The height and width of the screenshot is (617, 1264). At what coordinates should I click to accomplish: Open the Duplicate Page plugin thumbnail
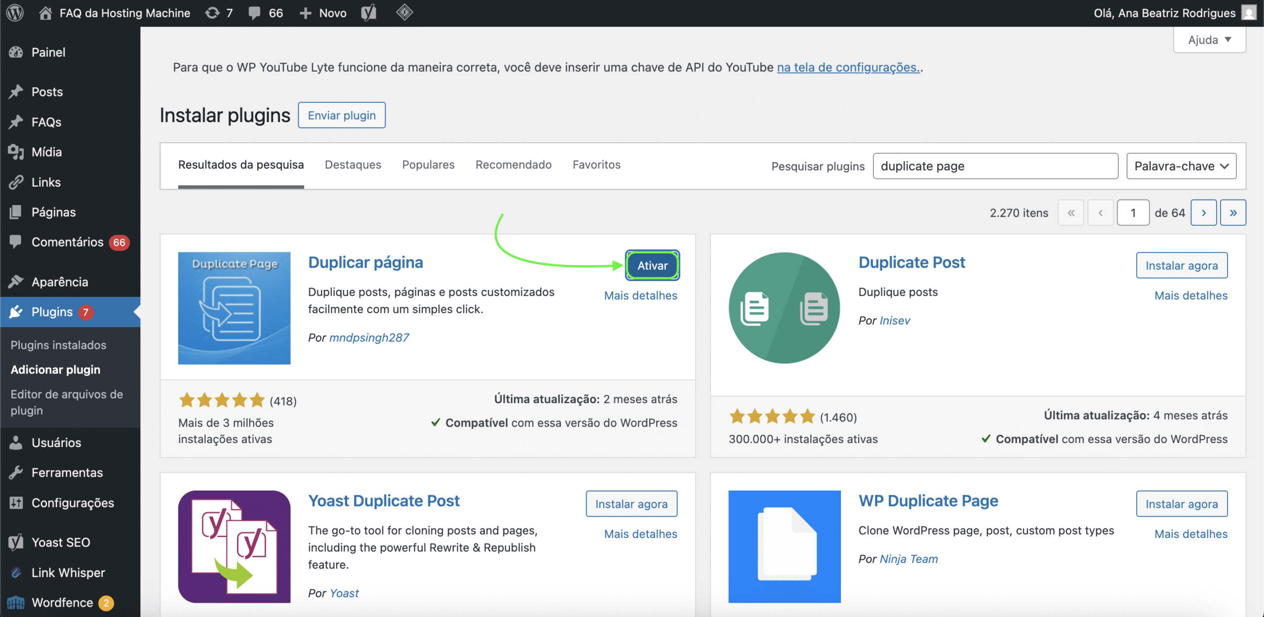click(235, 308)
